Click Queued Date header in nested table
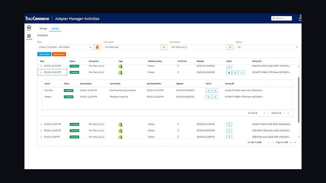Image resolution: width=326 pixels, height=183 pixels. tap(86, 84)
